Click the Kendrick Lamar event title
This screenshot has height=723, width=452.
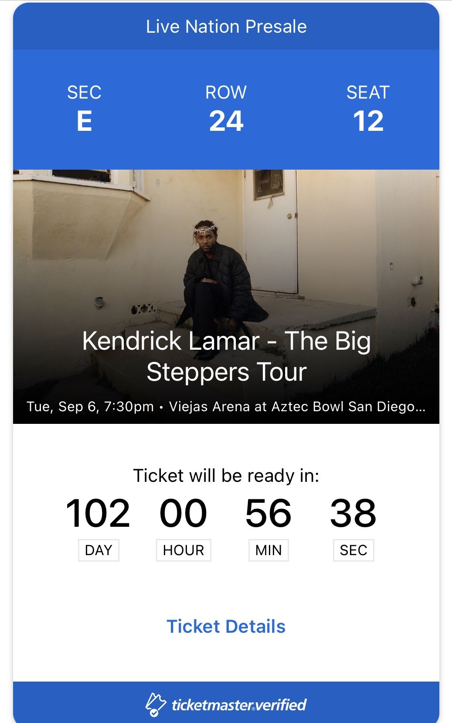click(226, 358)
